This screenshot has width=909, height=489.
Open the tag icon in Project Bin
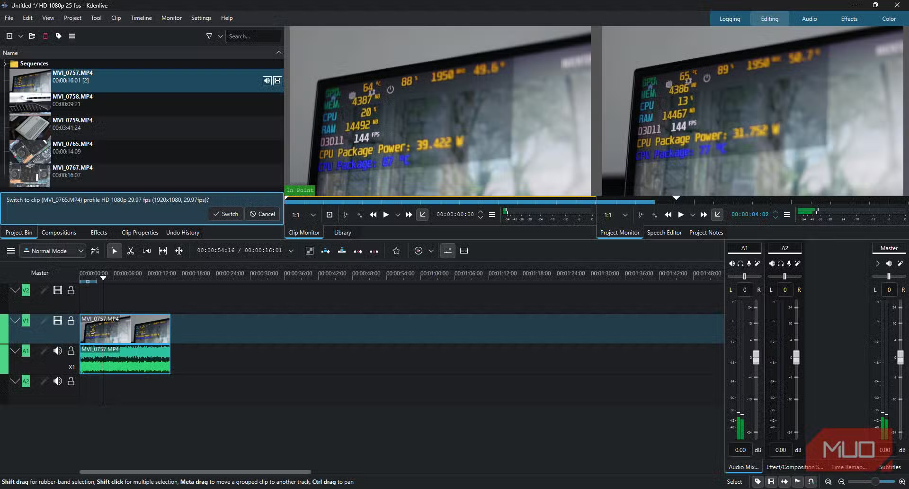tap(59, 36)
